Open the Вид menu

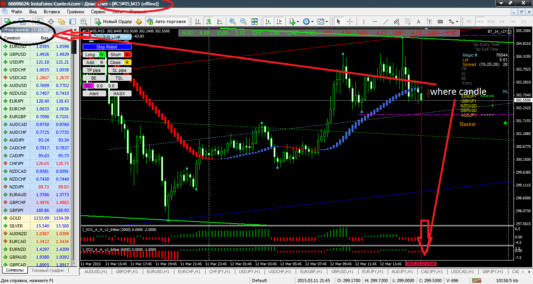pyautogui.click(x=33, y=12)
